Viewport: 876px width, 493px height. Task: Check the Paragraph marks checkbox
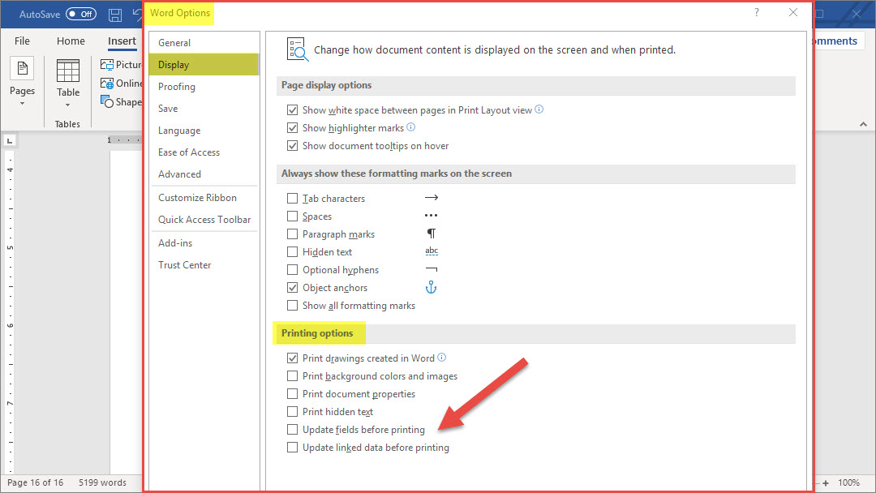[x=293, y=234]
